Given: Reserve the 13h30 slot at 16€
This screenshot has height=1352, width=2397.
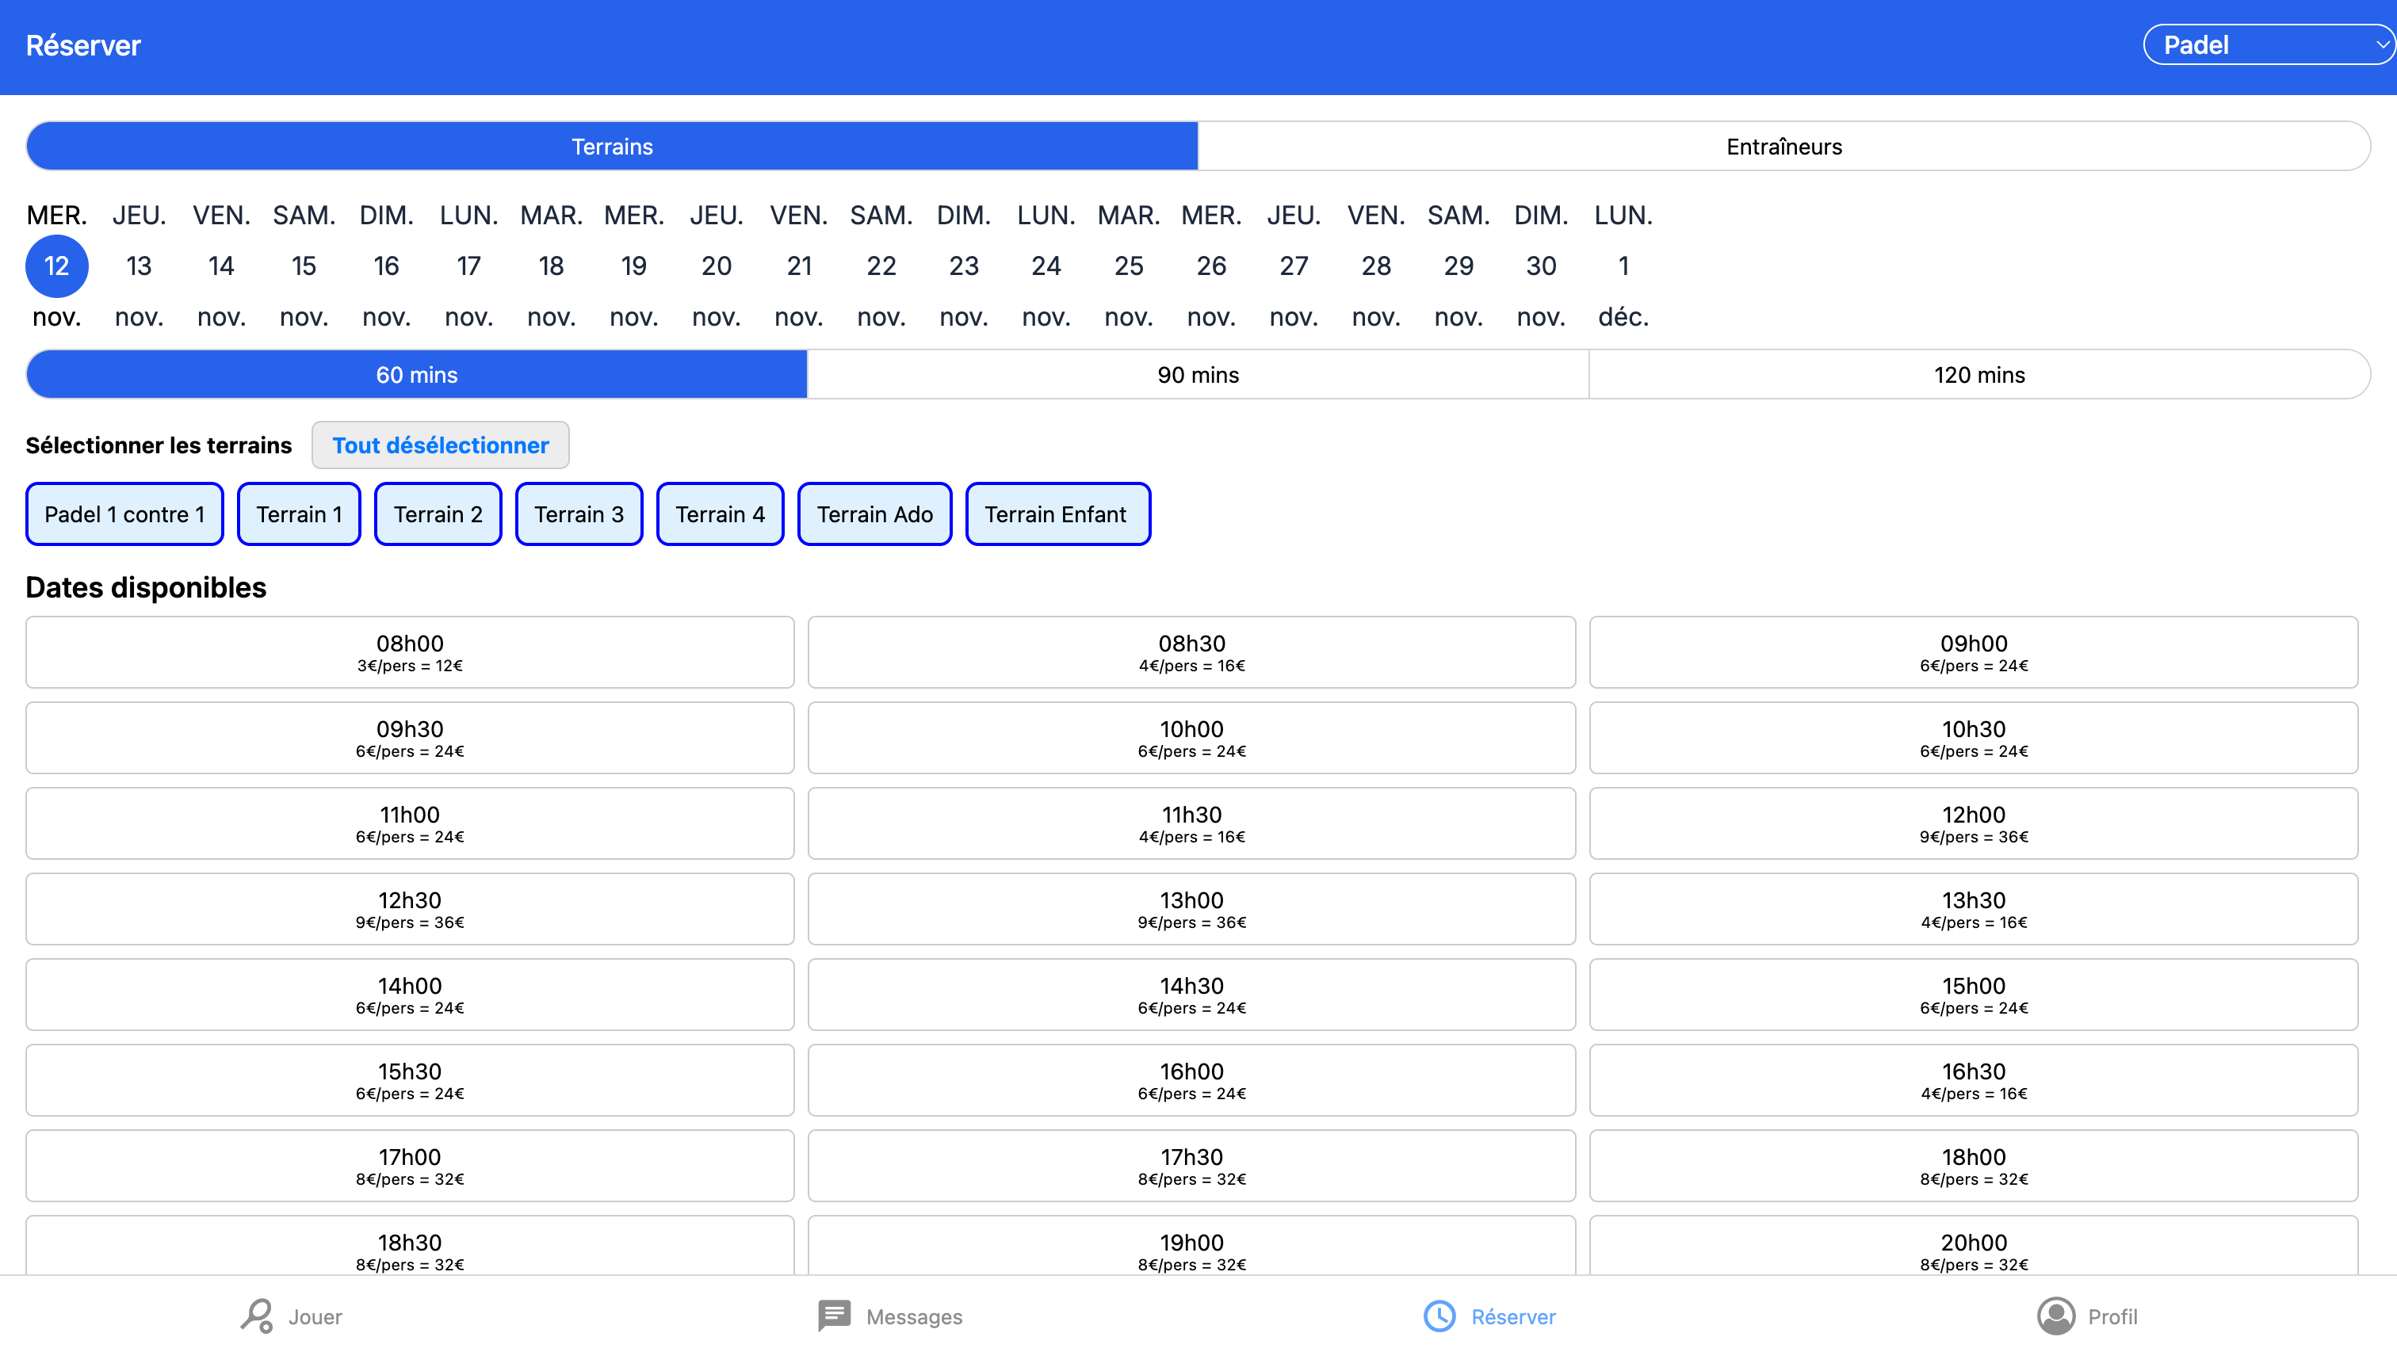Looking at the screenshot, I should click(1973, 909).
